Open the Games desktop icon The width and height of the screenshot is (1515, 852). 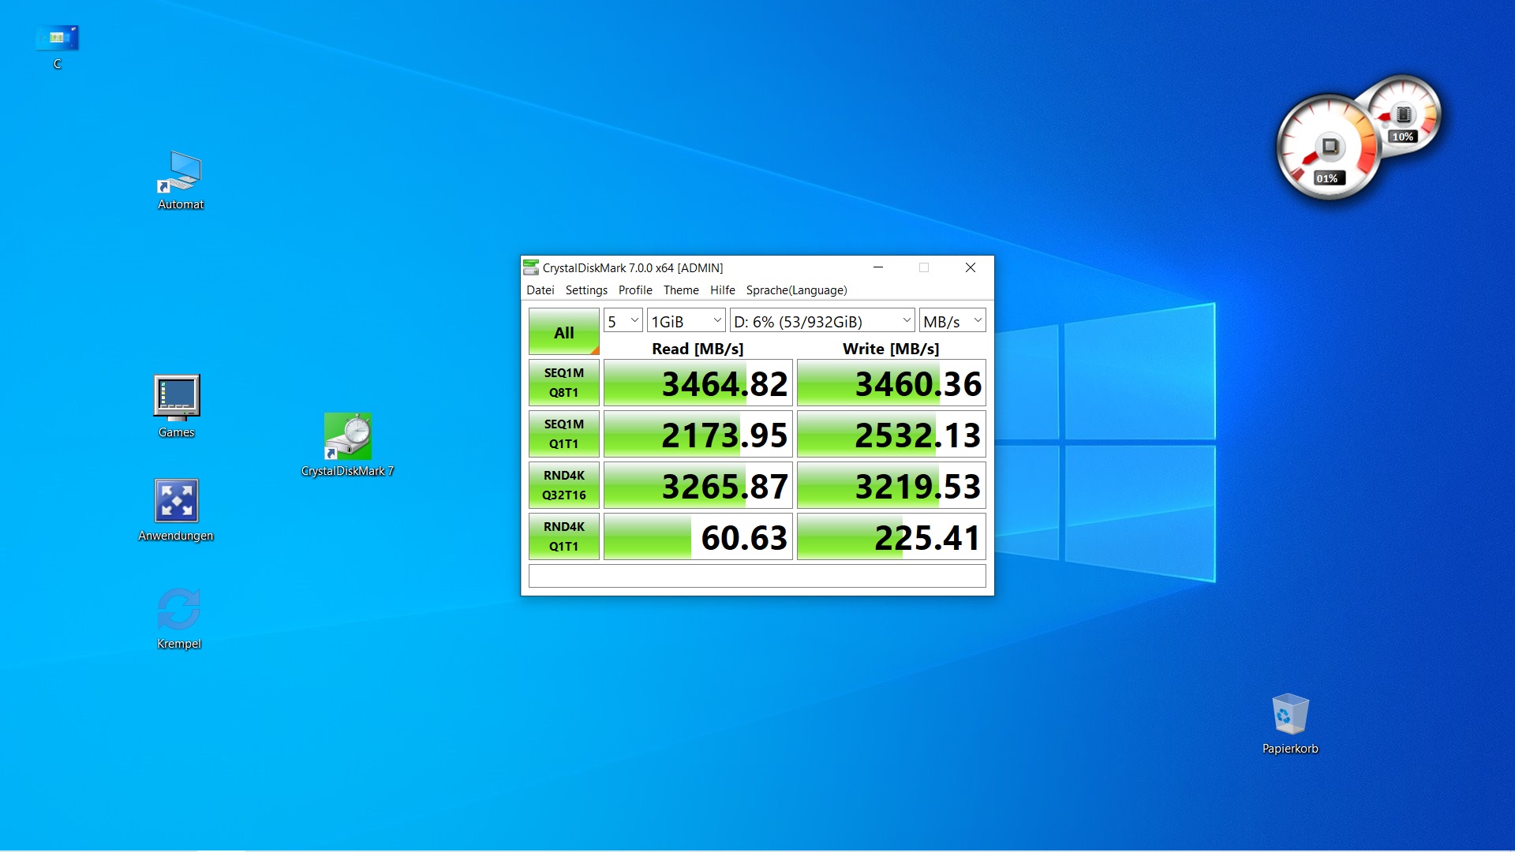click(x=177, y=398)
